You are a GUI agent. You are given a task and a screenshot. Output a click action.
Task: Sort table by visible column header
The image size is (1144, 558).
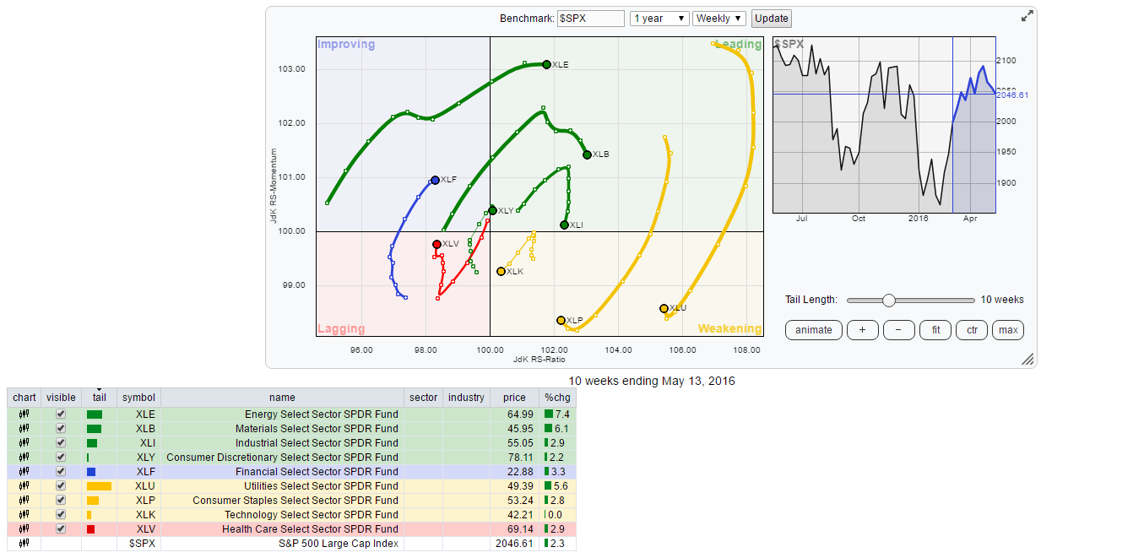tap(61, 398)
